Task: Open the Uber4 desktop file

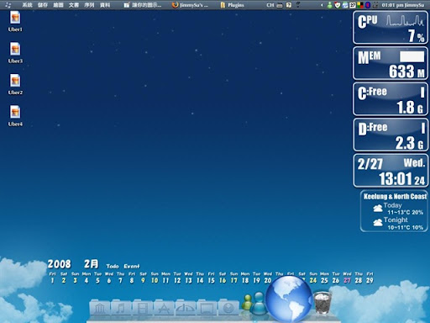Action: point(15,116)
